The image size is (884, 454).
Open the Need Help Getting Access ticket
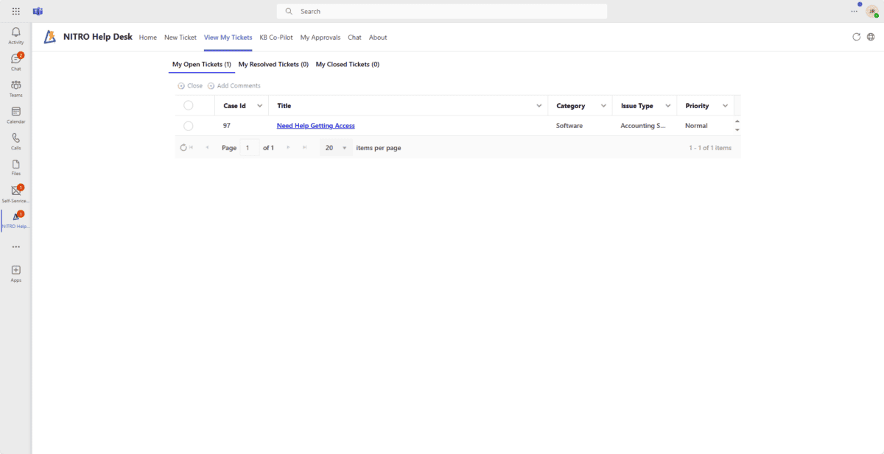315,125
